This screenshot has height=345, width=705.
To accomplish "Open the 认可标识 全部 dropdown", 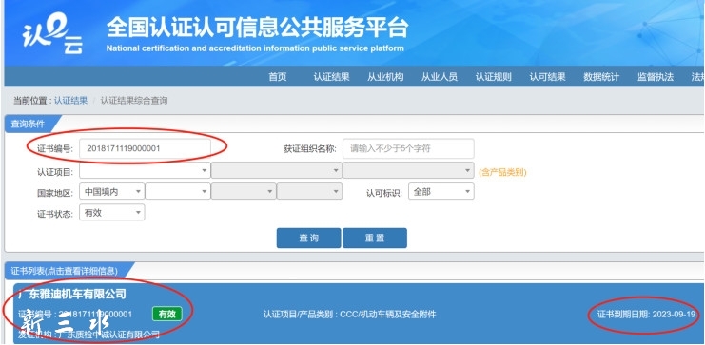I will [441, 191].
